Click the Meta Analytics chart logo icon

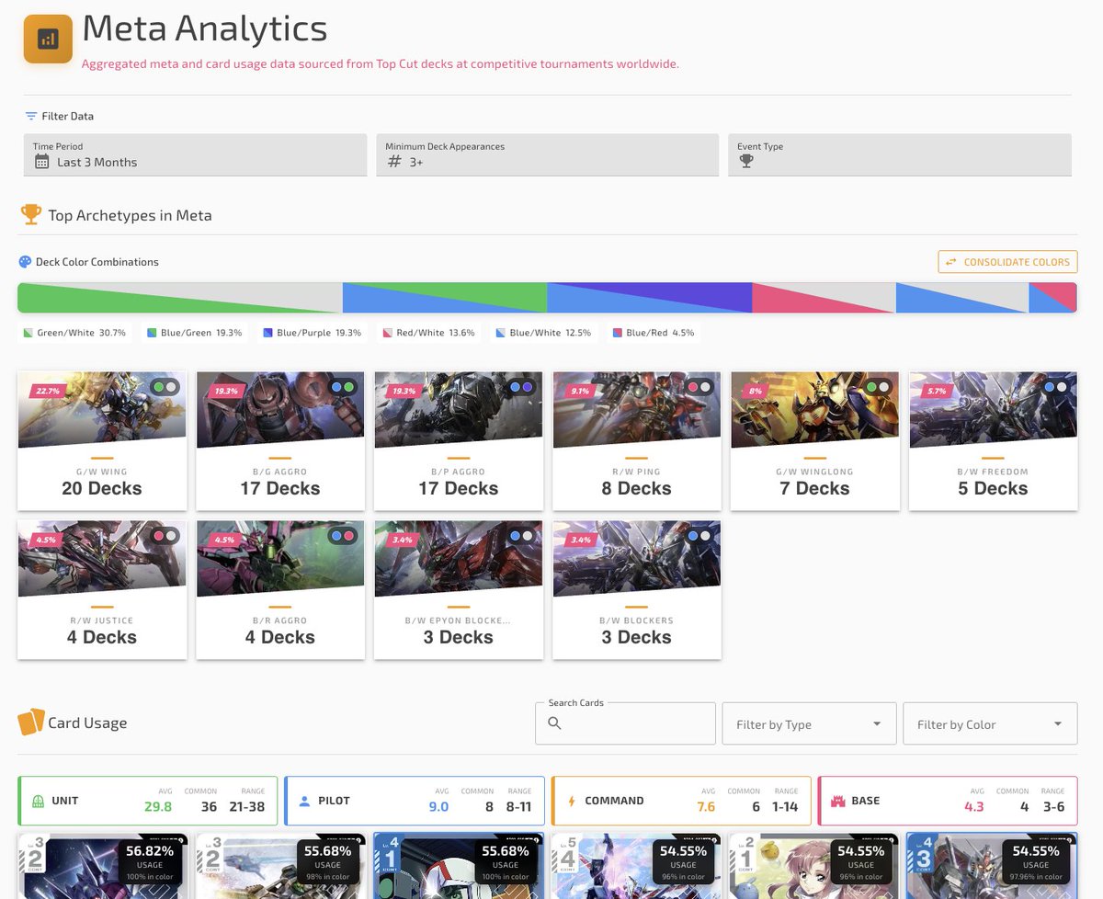tap(48, 39)
